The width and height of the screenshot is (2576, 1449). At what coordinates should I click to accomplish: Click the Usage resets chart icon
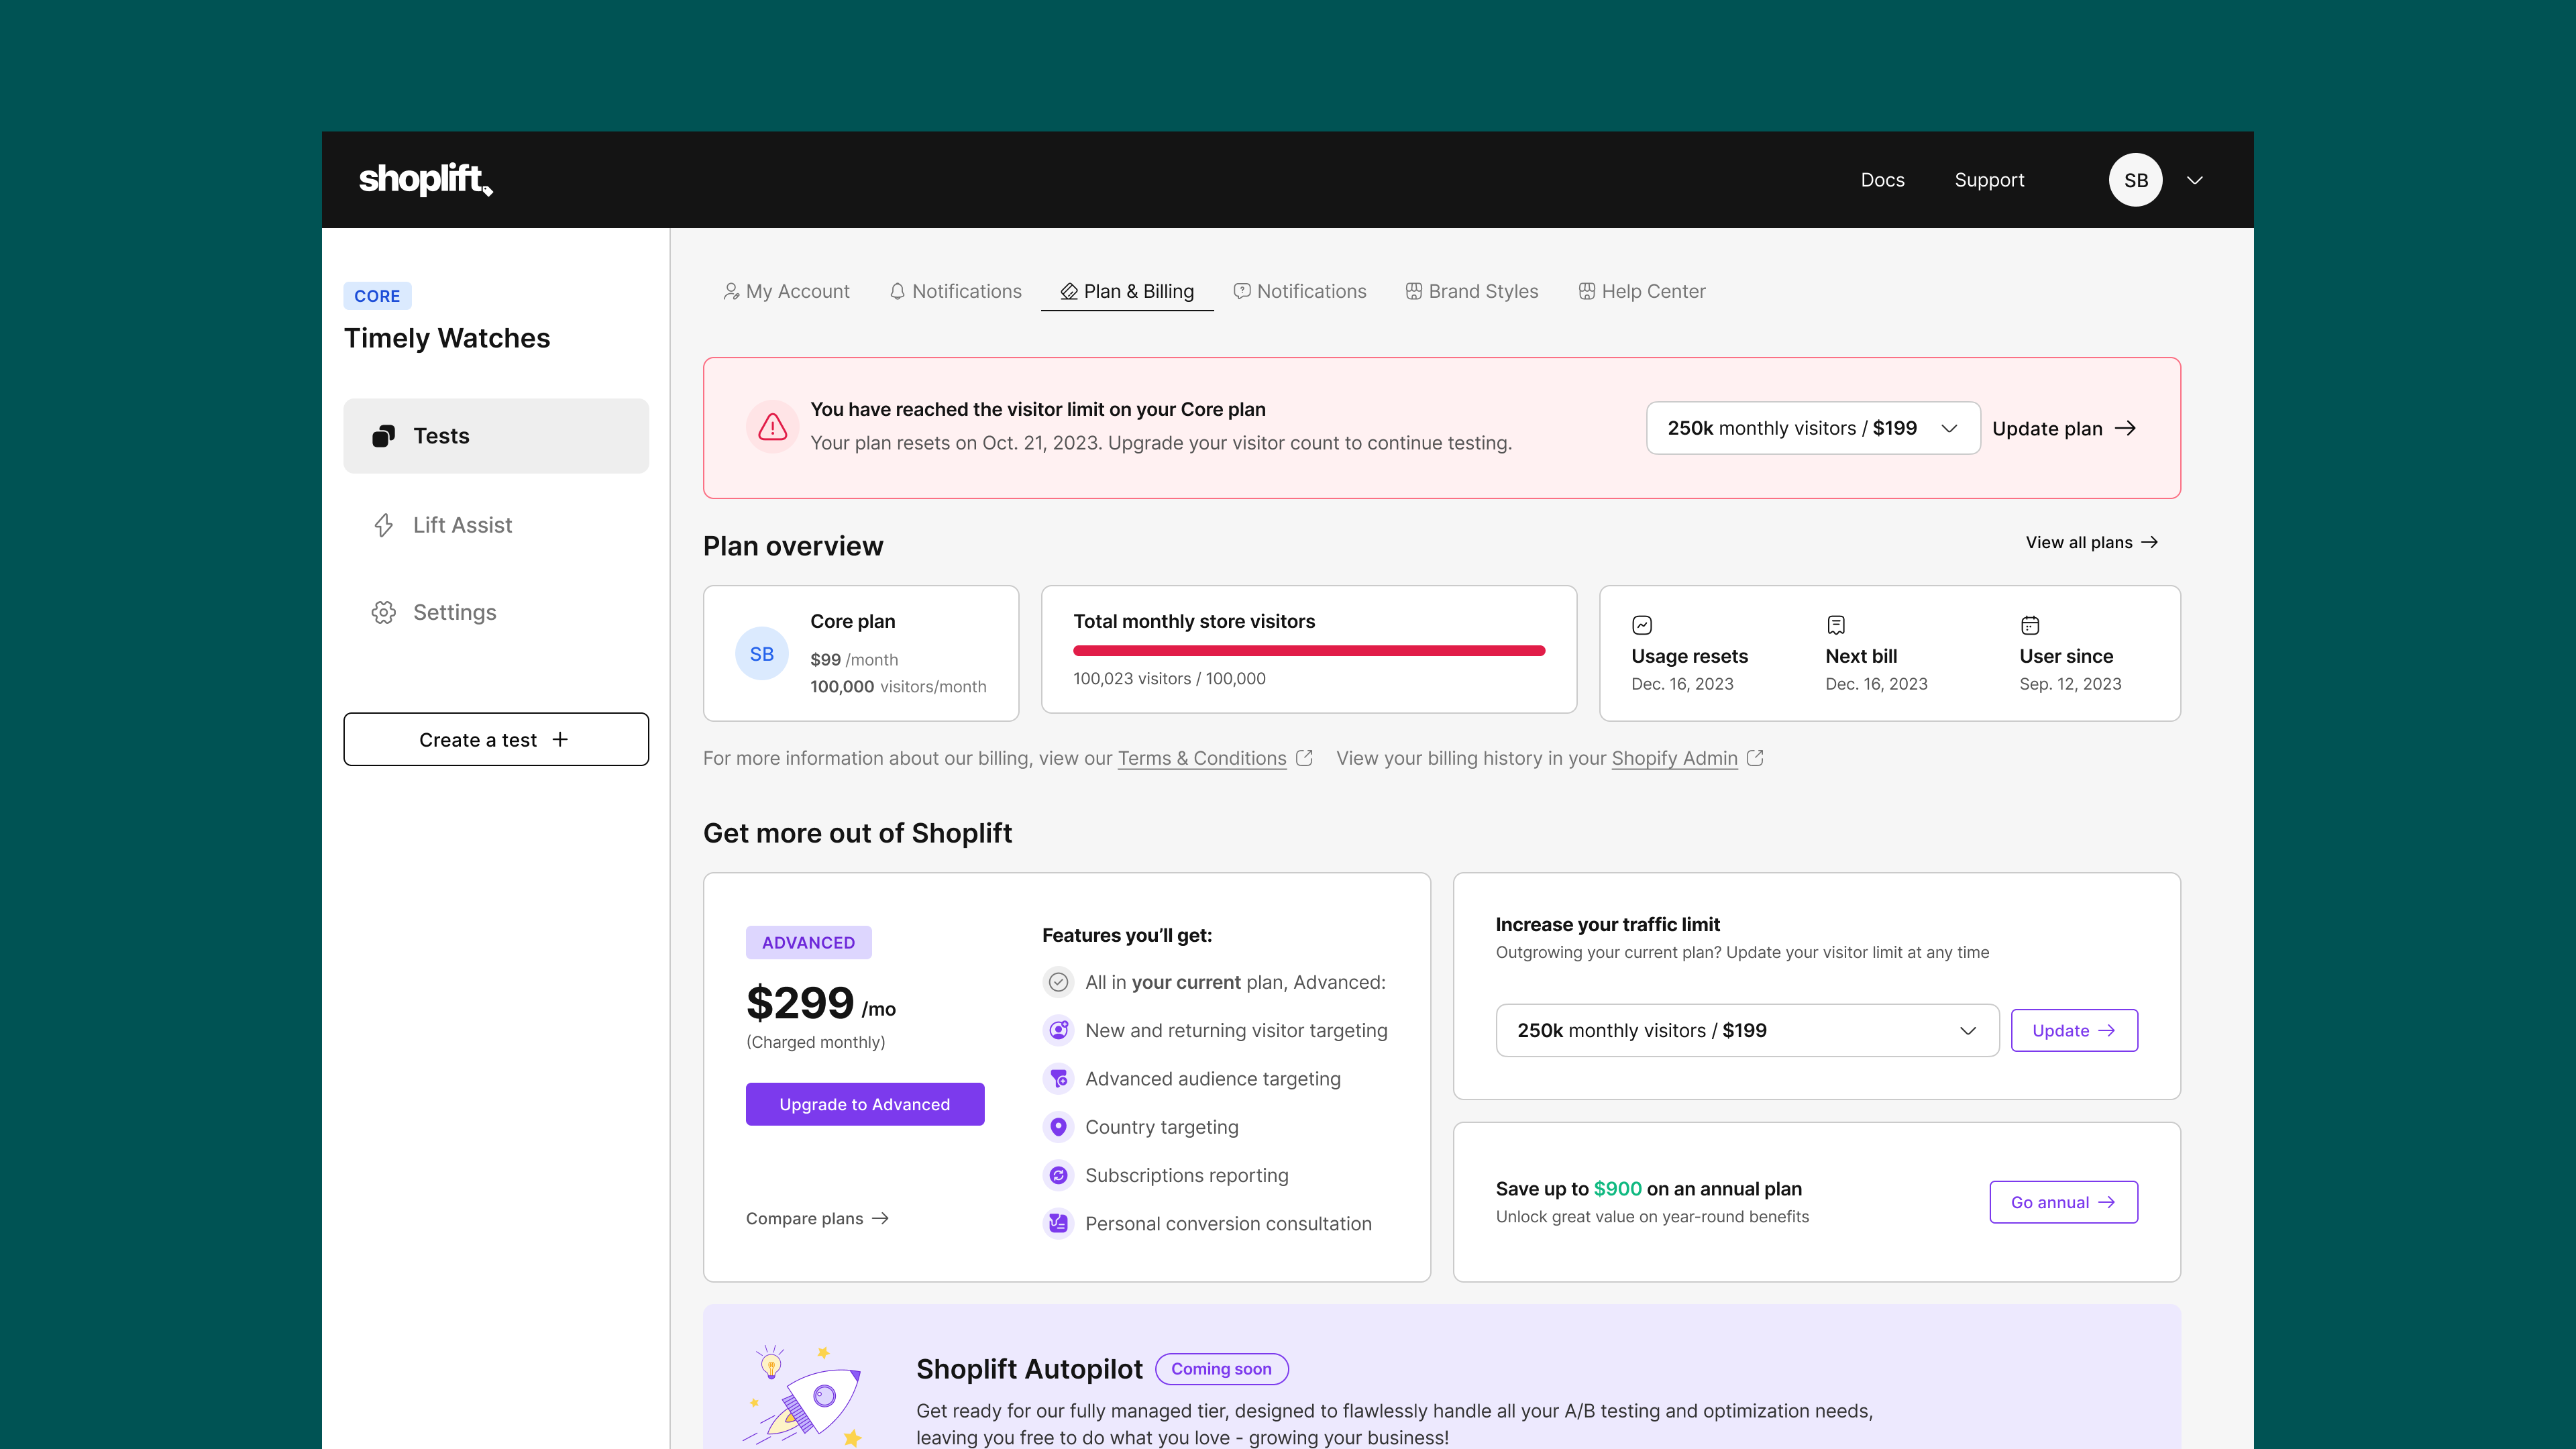point(1642,625)
